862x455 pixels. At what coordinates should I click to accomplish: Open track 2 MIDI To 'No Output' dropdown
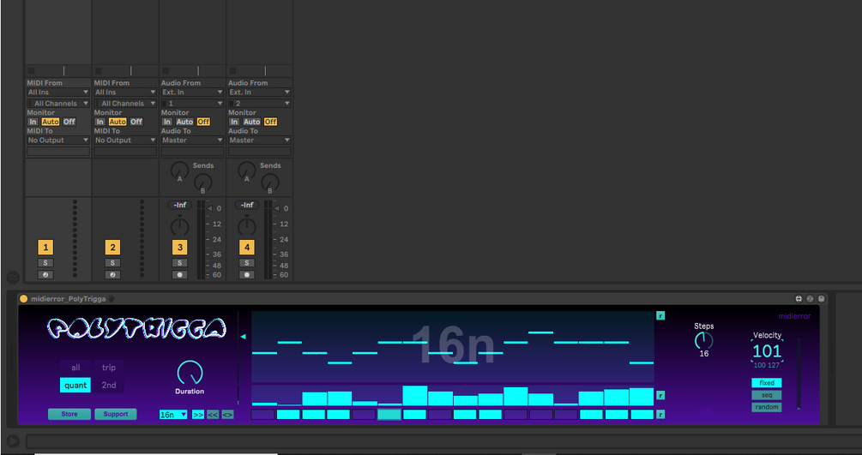pos(125,141)
